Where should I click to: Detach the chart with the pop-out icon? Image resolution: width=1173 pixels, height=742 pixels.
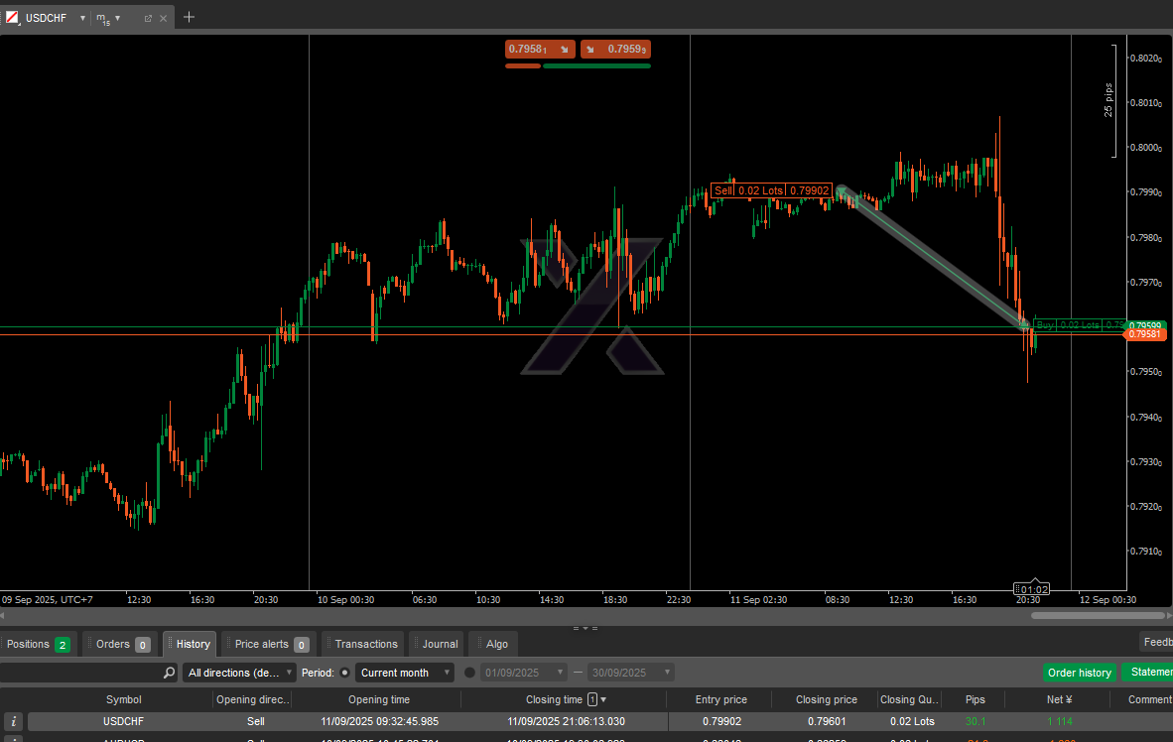148,18
